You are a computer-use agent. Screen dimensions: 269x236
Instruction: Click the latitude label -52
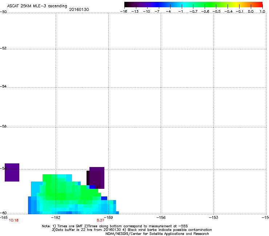pyautogui.click(x=3, y=48)
